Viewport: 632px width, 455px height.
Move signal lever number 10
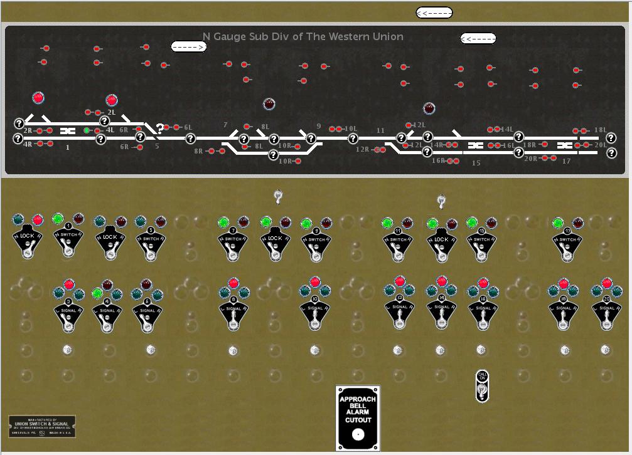315,313
